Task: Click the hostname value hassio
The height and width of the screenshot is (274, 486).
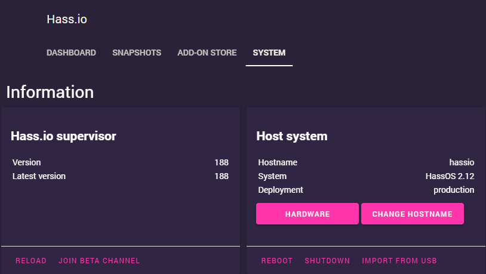Action: pyautogui.click(x=462, y=162)
